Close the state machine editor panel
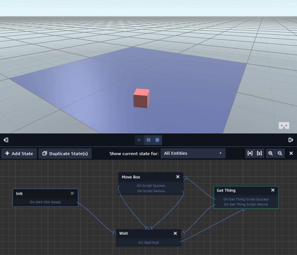Viewport: 297px width, 255px height. (291, 153)
